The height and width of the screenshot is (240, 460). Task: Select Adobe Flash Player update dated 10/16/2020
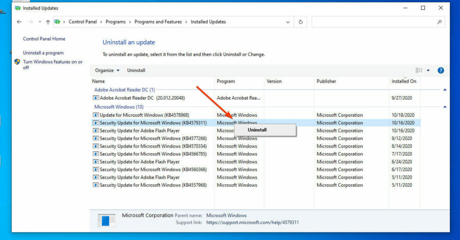[x=256, y=131]
